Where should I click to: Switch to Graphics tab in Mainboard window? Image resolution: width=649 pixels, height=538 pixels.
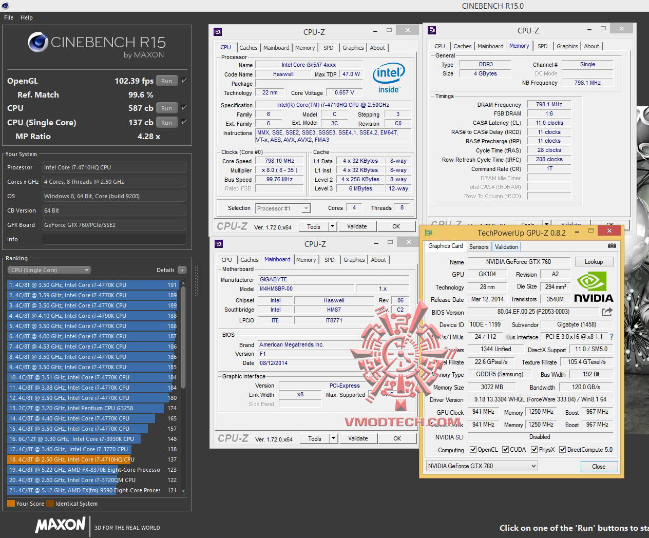point(354,260)
